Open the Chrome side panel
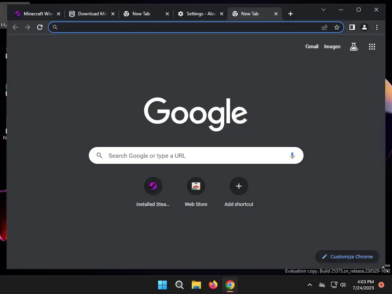The height and width of the screenshot is (294, 392). 352,27
